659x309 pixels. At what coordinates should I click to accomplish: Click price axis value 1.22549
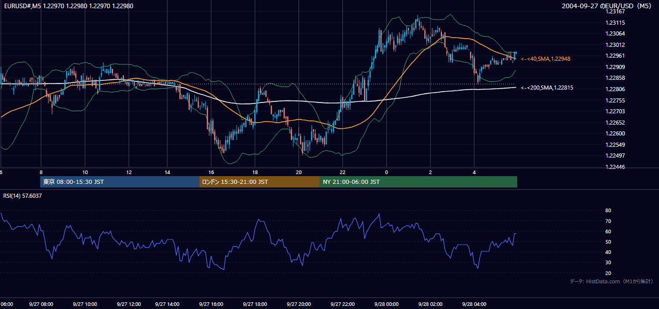coord(615,145)
